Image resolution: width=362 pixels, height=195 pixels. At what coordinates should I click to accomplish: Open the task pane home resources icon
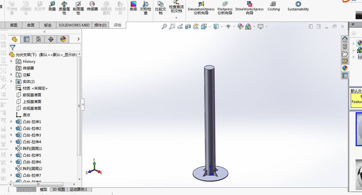[345, 39]
